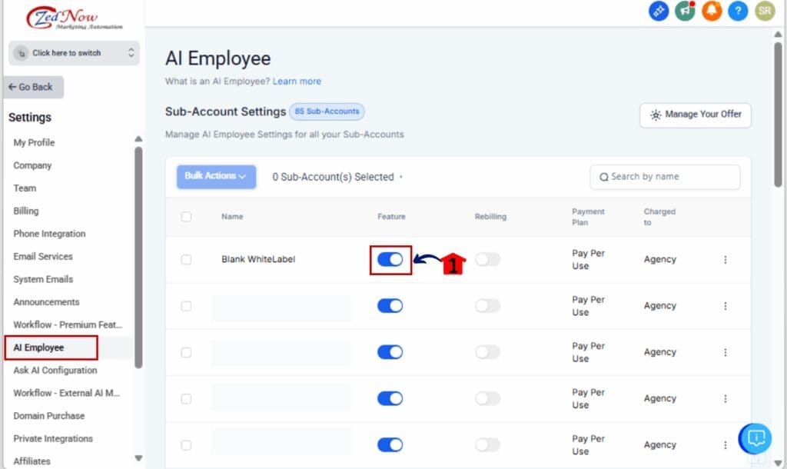Click the help question mark icon
This screenshot has width=787, height=469.
(738, 12)
